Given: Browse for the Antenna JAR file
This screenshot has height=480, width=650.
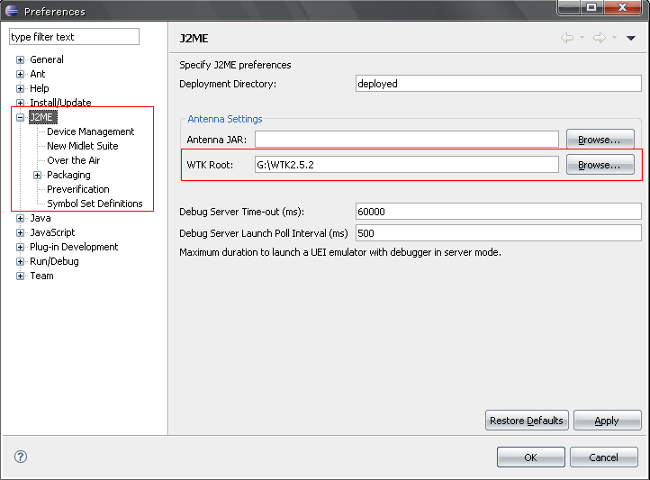Looking at the screenshot, I should pyautogui.click(x=600, y=140).
